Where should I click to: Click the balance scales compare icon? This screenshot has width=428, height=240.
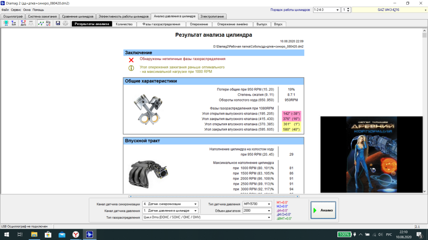point(66,23)
